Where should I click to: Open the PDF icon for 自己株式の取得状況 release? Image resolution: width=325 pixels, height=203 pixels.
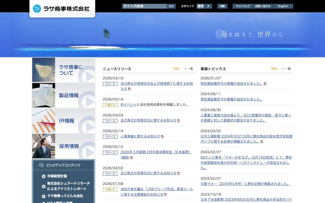coord(178,121)
